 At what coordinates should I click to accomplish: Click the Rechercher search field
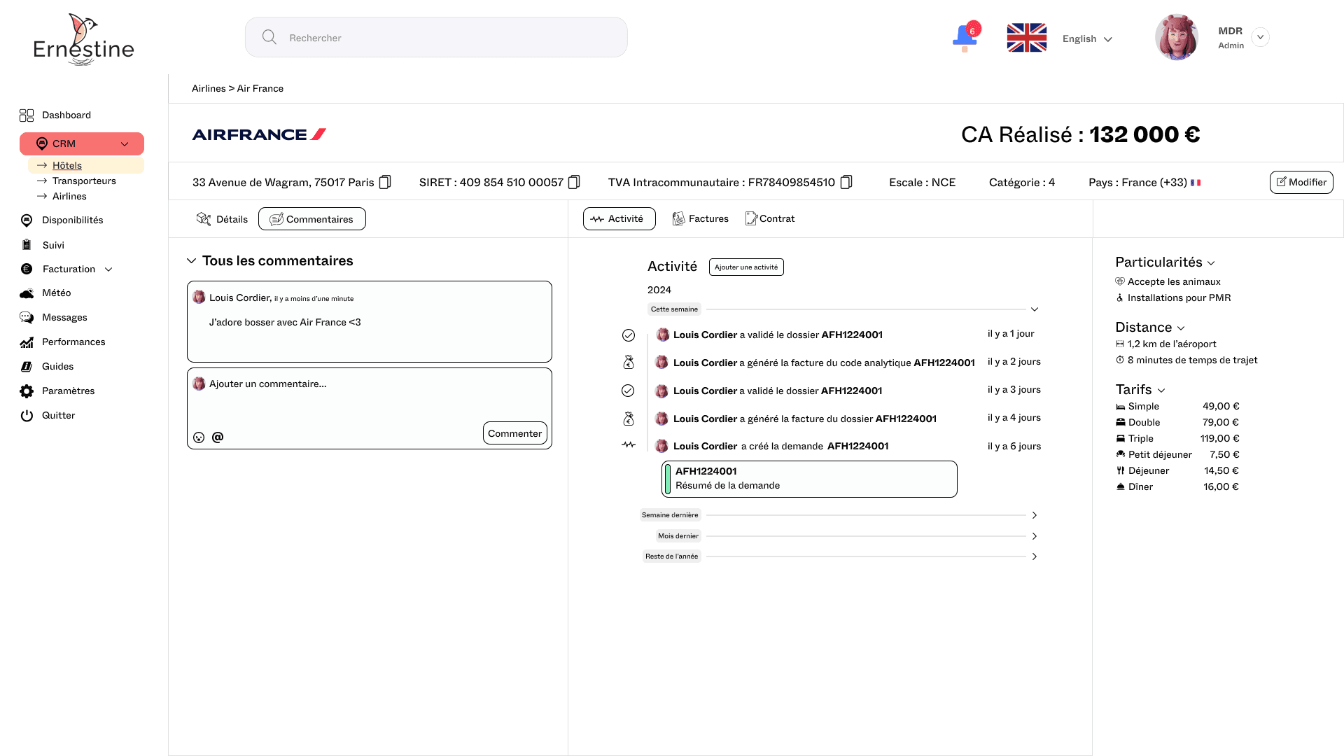[x=435, y=38]
